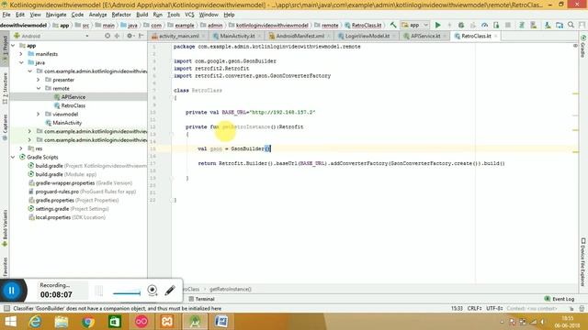
Task: Close the RetroClass.kt tab
Action: click(496, 36)
